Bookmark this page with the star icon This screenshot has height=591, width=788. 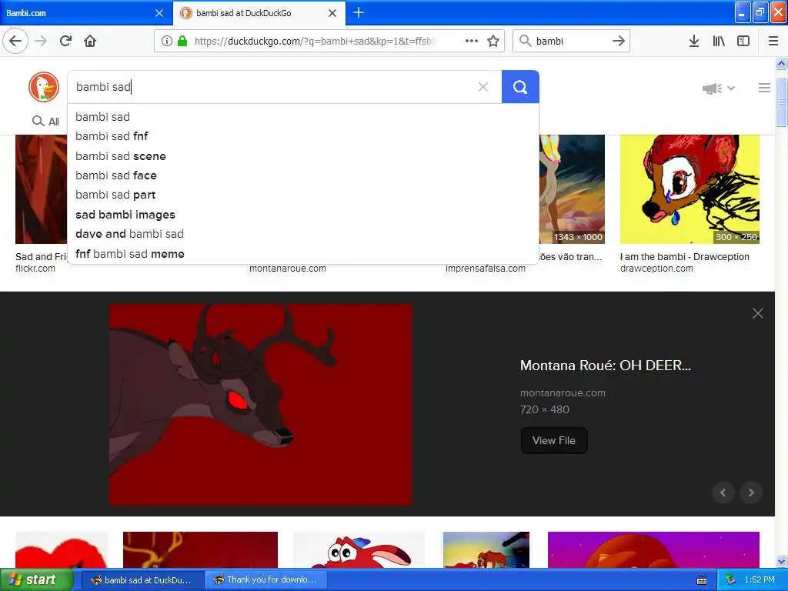click(x=493, y=41)
